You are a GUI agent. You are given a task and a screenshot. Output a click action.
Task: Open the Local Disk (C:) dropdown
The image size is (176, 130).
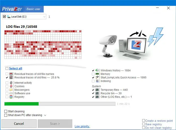point(44,17)
